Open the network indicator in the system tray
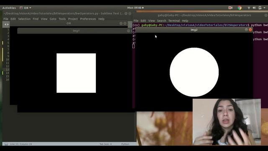 coord(249,8)
